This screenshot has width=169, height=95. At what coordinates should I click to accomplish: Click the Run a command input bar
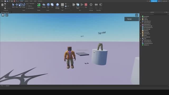[70, 86]
